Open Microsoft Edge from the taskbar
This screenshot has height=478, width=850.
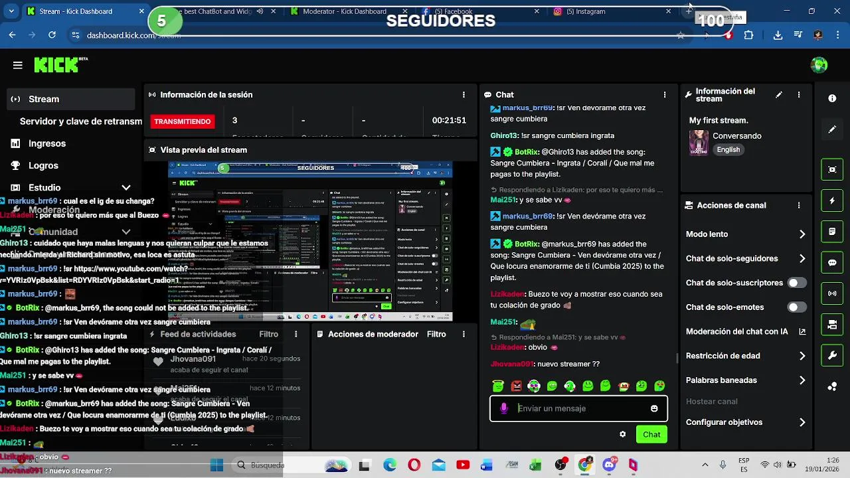point(389,465)
